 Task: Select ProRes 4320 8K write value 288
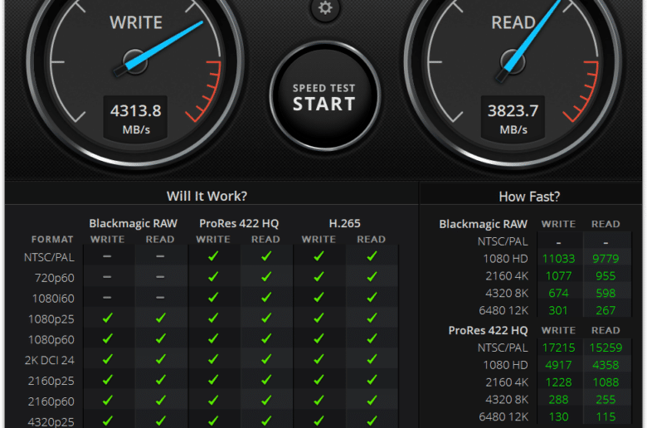(559, 400)
